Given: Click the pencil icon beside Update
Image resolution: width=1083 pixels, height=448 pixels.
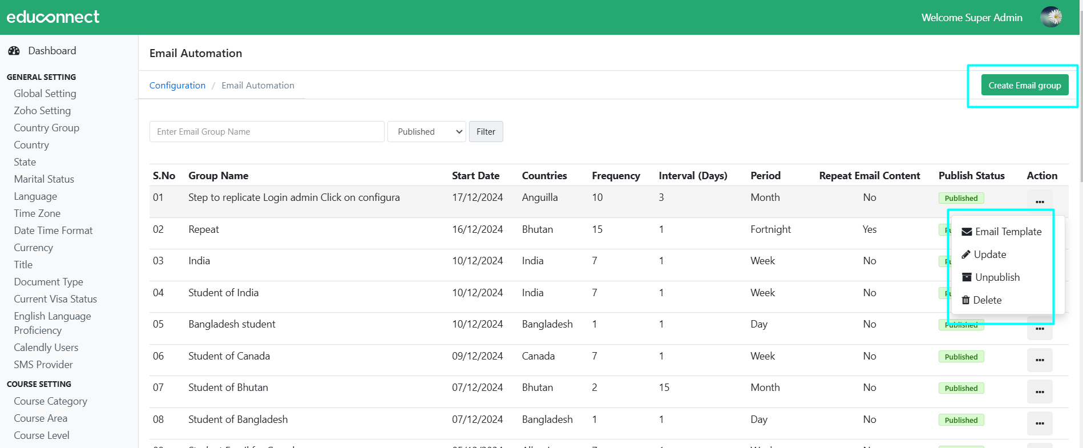Looking at the screenshot, I should (966, 255).
